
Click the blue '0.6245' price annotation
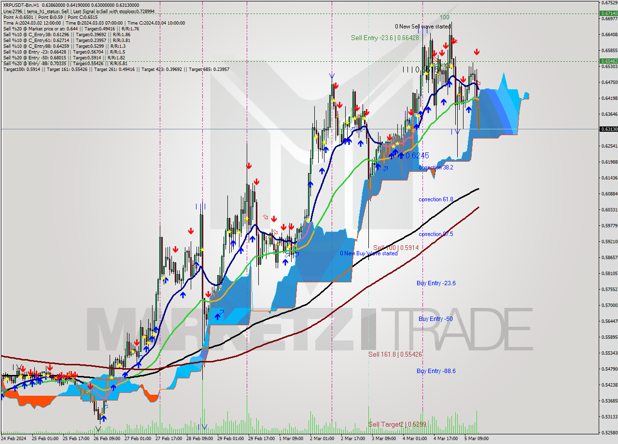[417, 156]
